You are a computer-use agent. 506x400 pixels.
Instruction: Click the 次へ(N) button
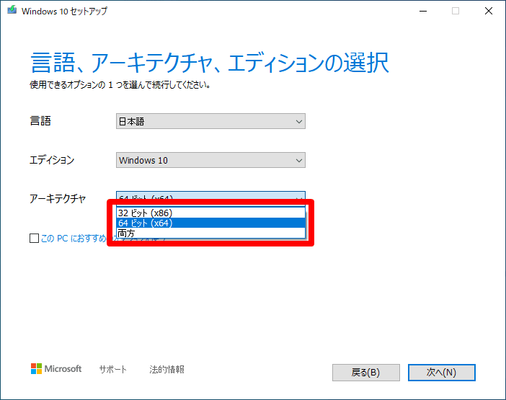tap(441, 373)
